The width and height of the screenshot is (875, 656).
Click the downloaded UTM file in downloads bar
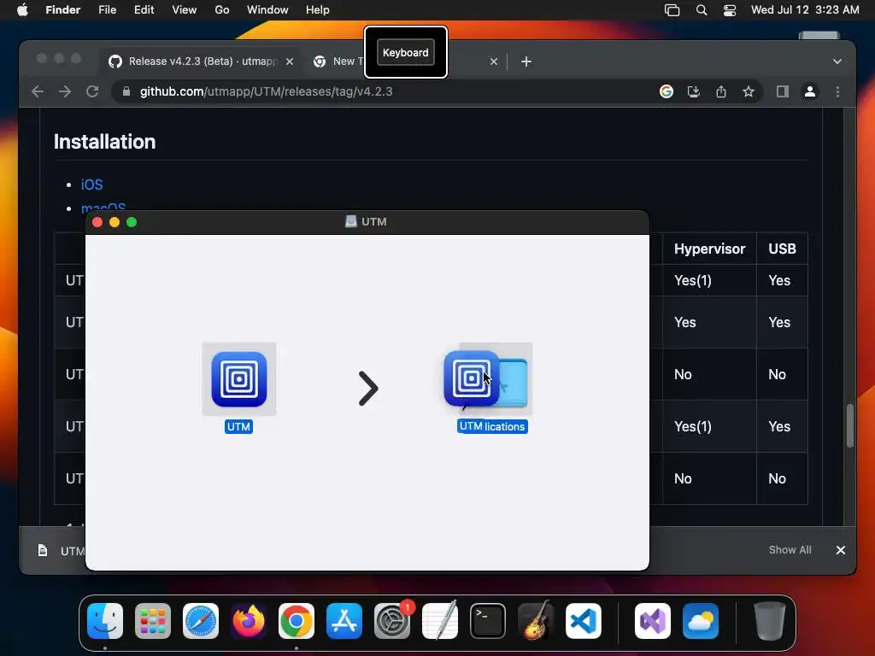coord(62,551)
